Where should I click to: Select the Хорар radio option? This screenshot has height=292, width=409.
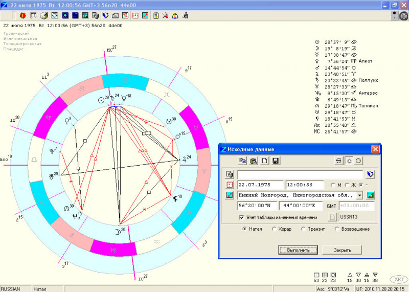[x=274, y=229]
